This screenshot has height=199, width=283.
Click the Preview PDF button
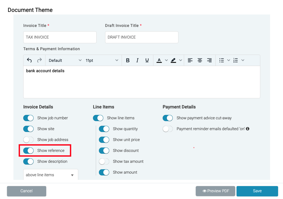point(215,191)
